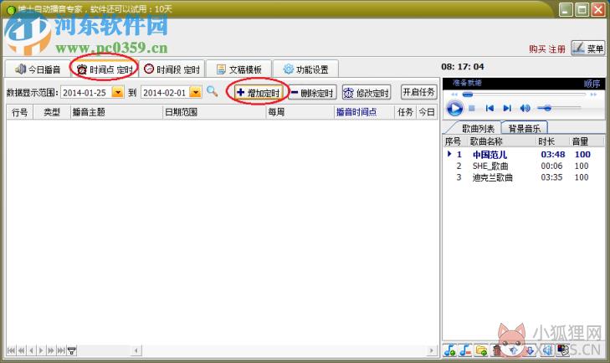
Task: Remove a song with music-note minus icon
Action: click(x=465, y=350)
